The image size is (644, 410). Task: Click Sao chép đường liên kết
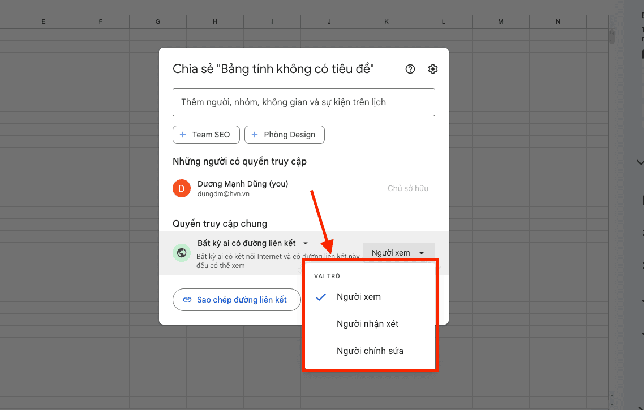point(237,300)
